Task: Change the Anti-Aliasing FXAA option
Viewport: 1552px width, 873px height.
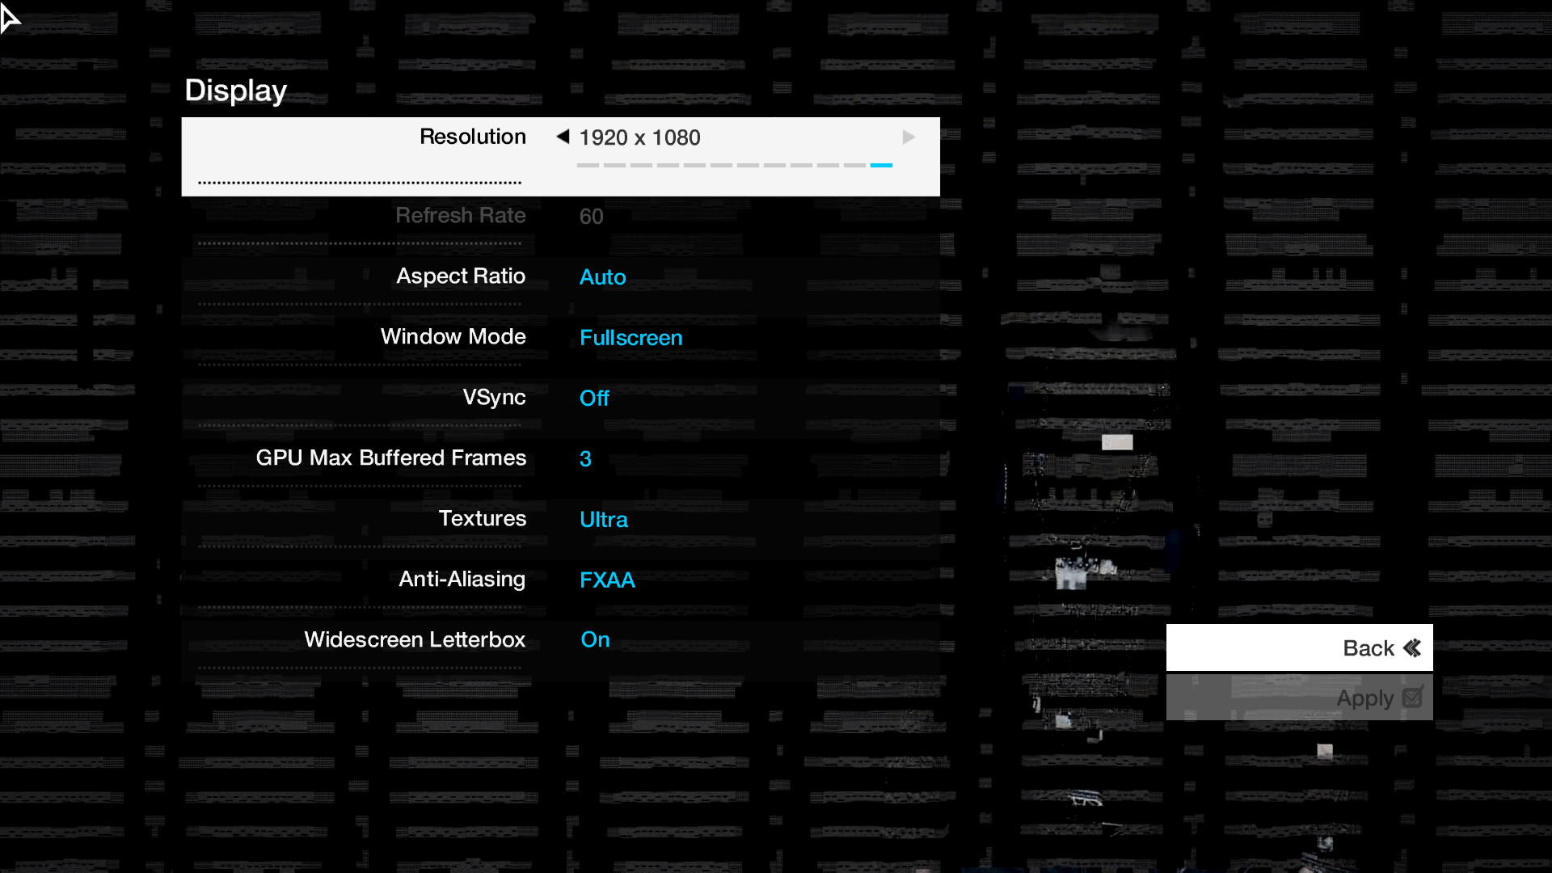Action: pos(607,580)
